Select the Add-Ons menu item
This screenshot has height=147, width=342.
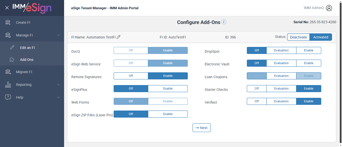click(27, 60)
